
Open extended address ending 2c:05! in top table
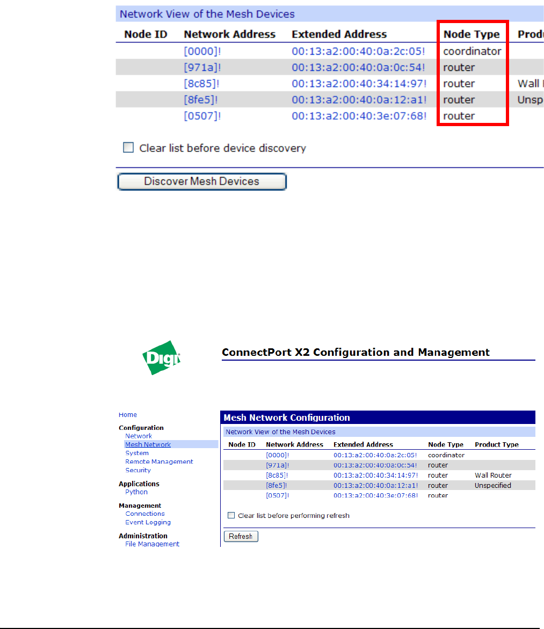tap(358, 52)
